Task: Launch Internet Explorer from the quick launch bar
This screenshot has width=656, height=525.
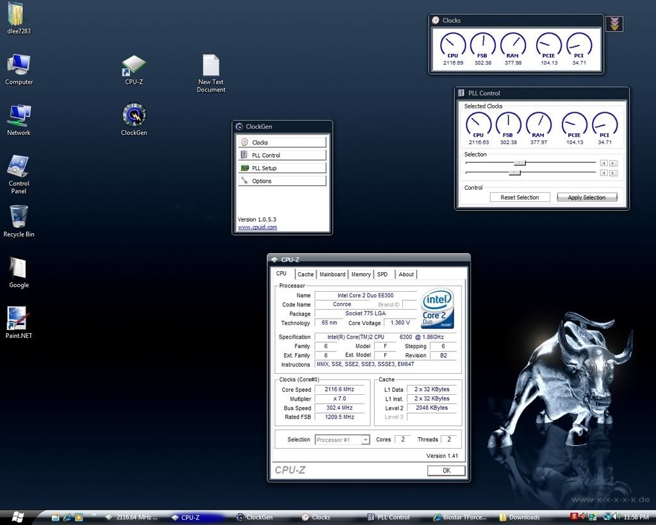Action: point(67,517)
